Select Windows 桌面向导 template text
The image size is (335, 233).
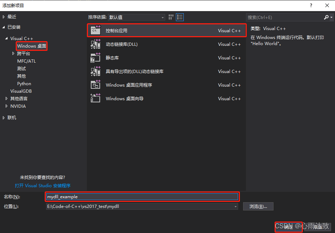click(124, 99)
